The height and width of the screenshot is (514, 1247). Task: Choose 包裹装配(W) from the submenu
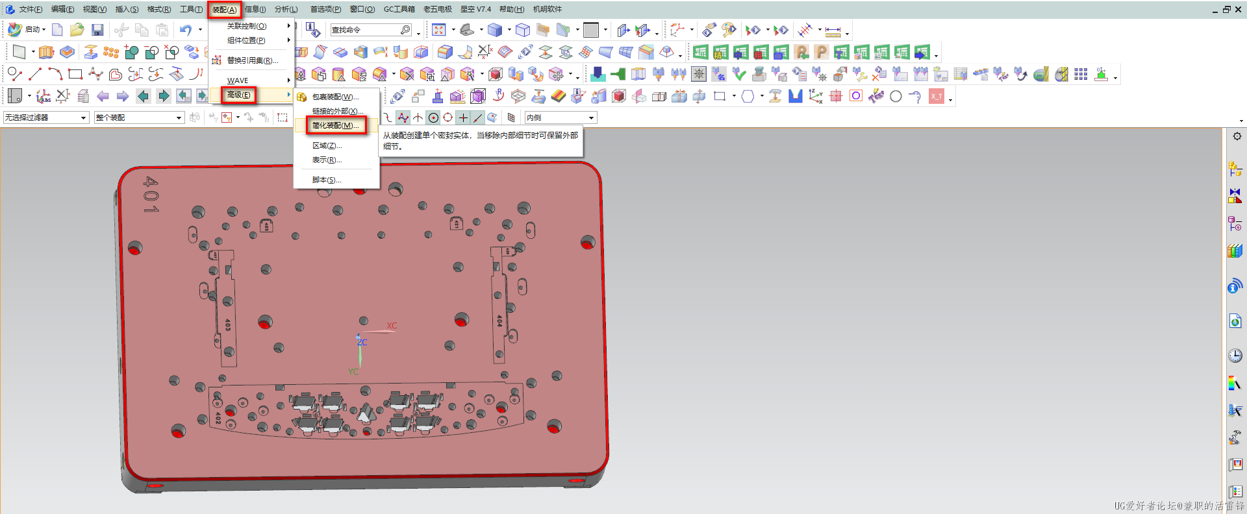click(336, 97)
